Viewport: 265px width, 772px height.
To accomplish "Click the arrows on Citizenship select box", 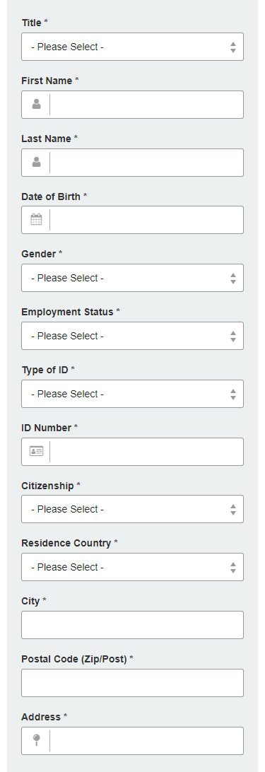I will pyautogui.click(x=233, y=510).
